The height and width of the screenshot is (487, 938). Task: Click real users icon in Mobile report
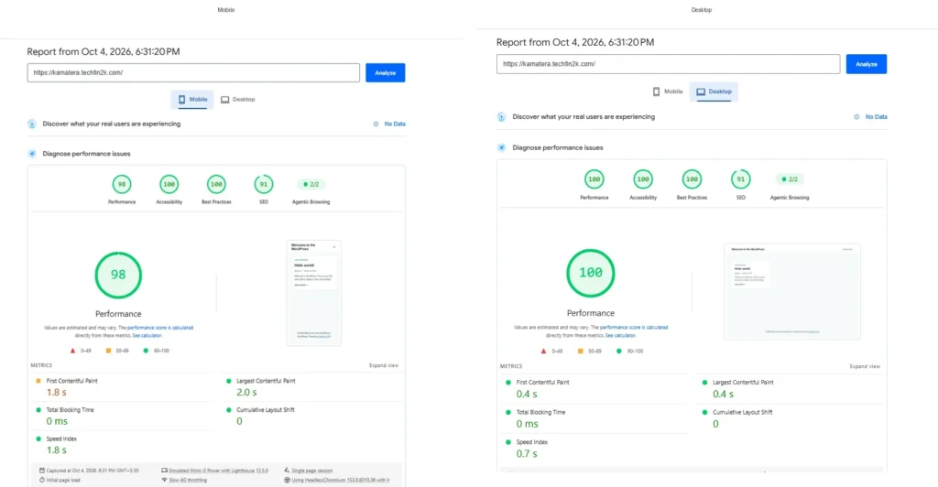click(32, 124)
